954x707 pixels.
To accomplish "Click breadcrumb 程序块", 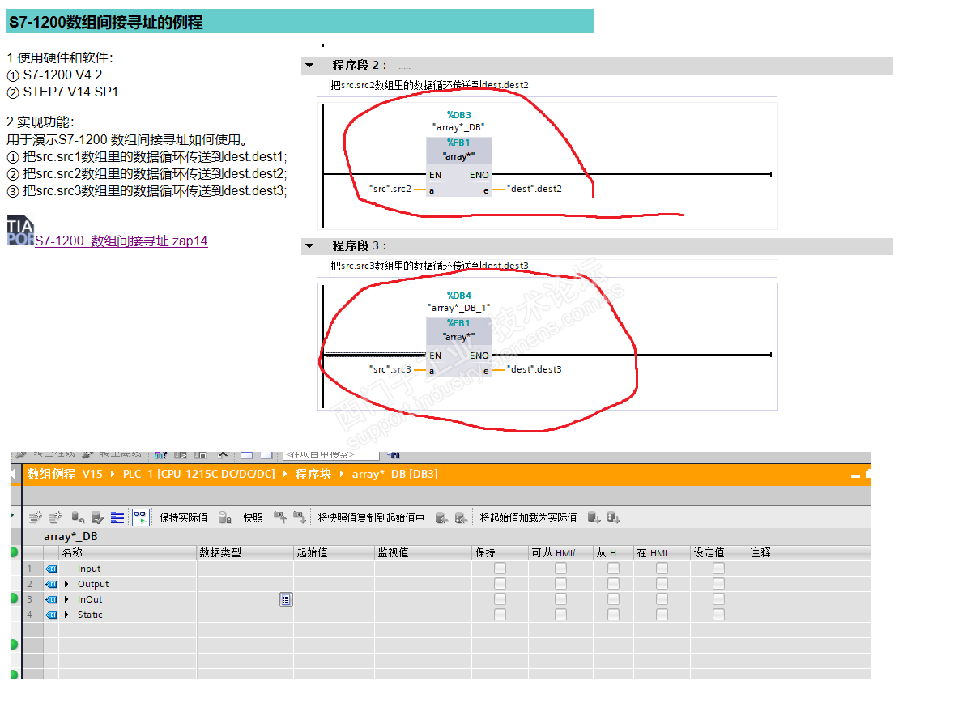I will pyautogui.click(x=313, y=474).
